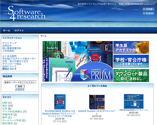The height and width of the screenshot is (125, 157).
Task: Open the ログイン navigation item
Action: [x=19, y=30]
